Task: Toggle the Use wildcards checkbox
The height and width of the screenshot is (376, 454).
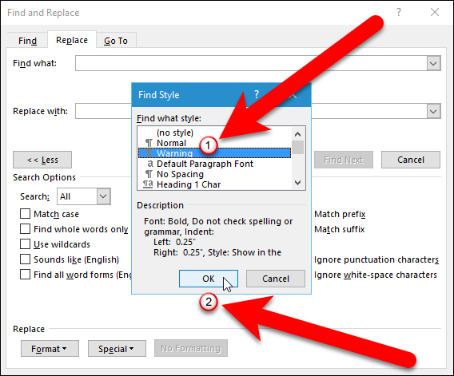Action: point(26,244)
